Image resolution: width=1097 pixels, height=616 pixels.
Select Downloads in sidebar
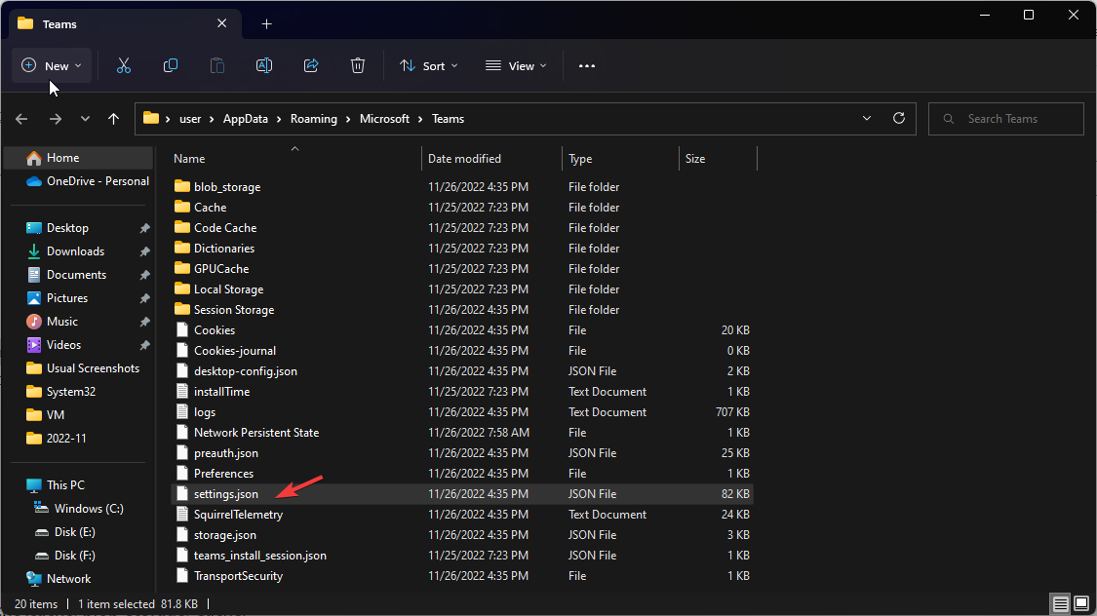pos(75,251)
